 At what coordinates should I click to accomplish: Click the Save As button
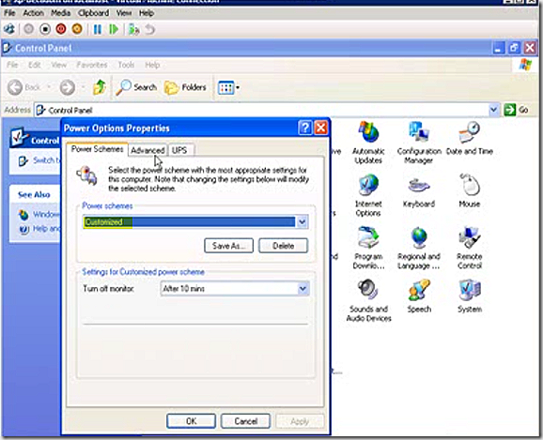[x=228, y=246]
